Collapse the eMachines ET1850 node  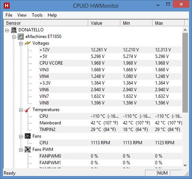pyautogui.click(x=14, y=37)
